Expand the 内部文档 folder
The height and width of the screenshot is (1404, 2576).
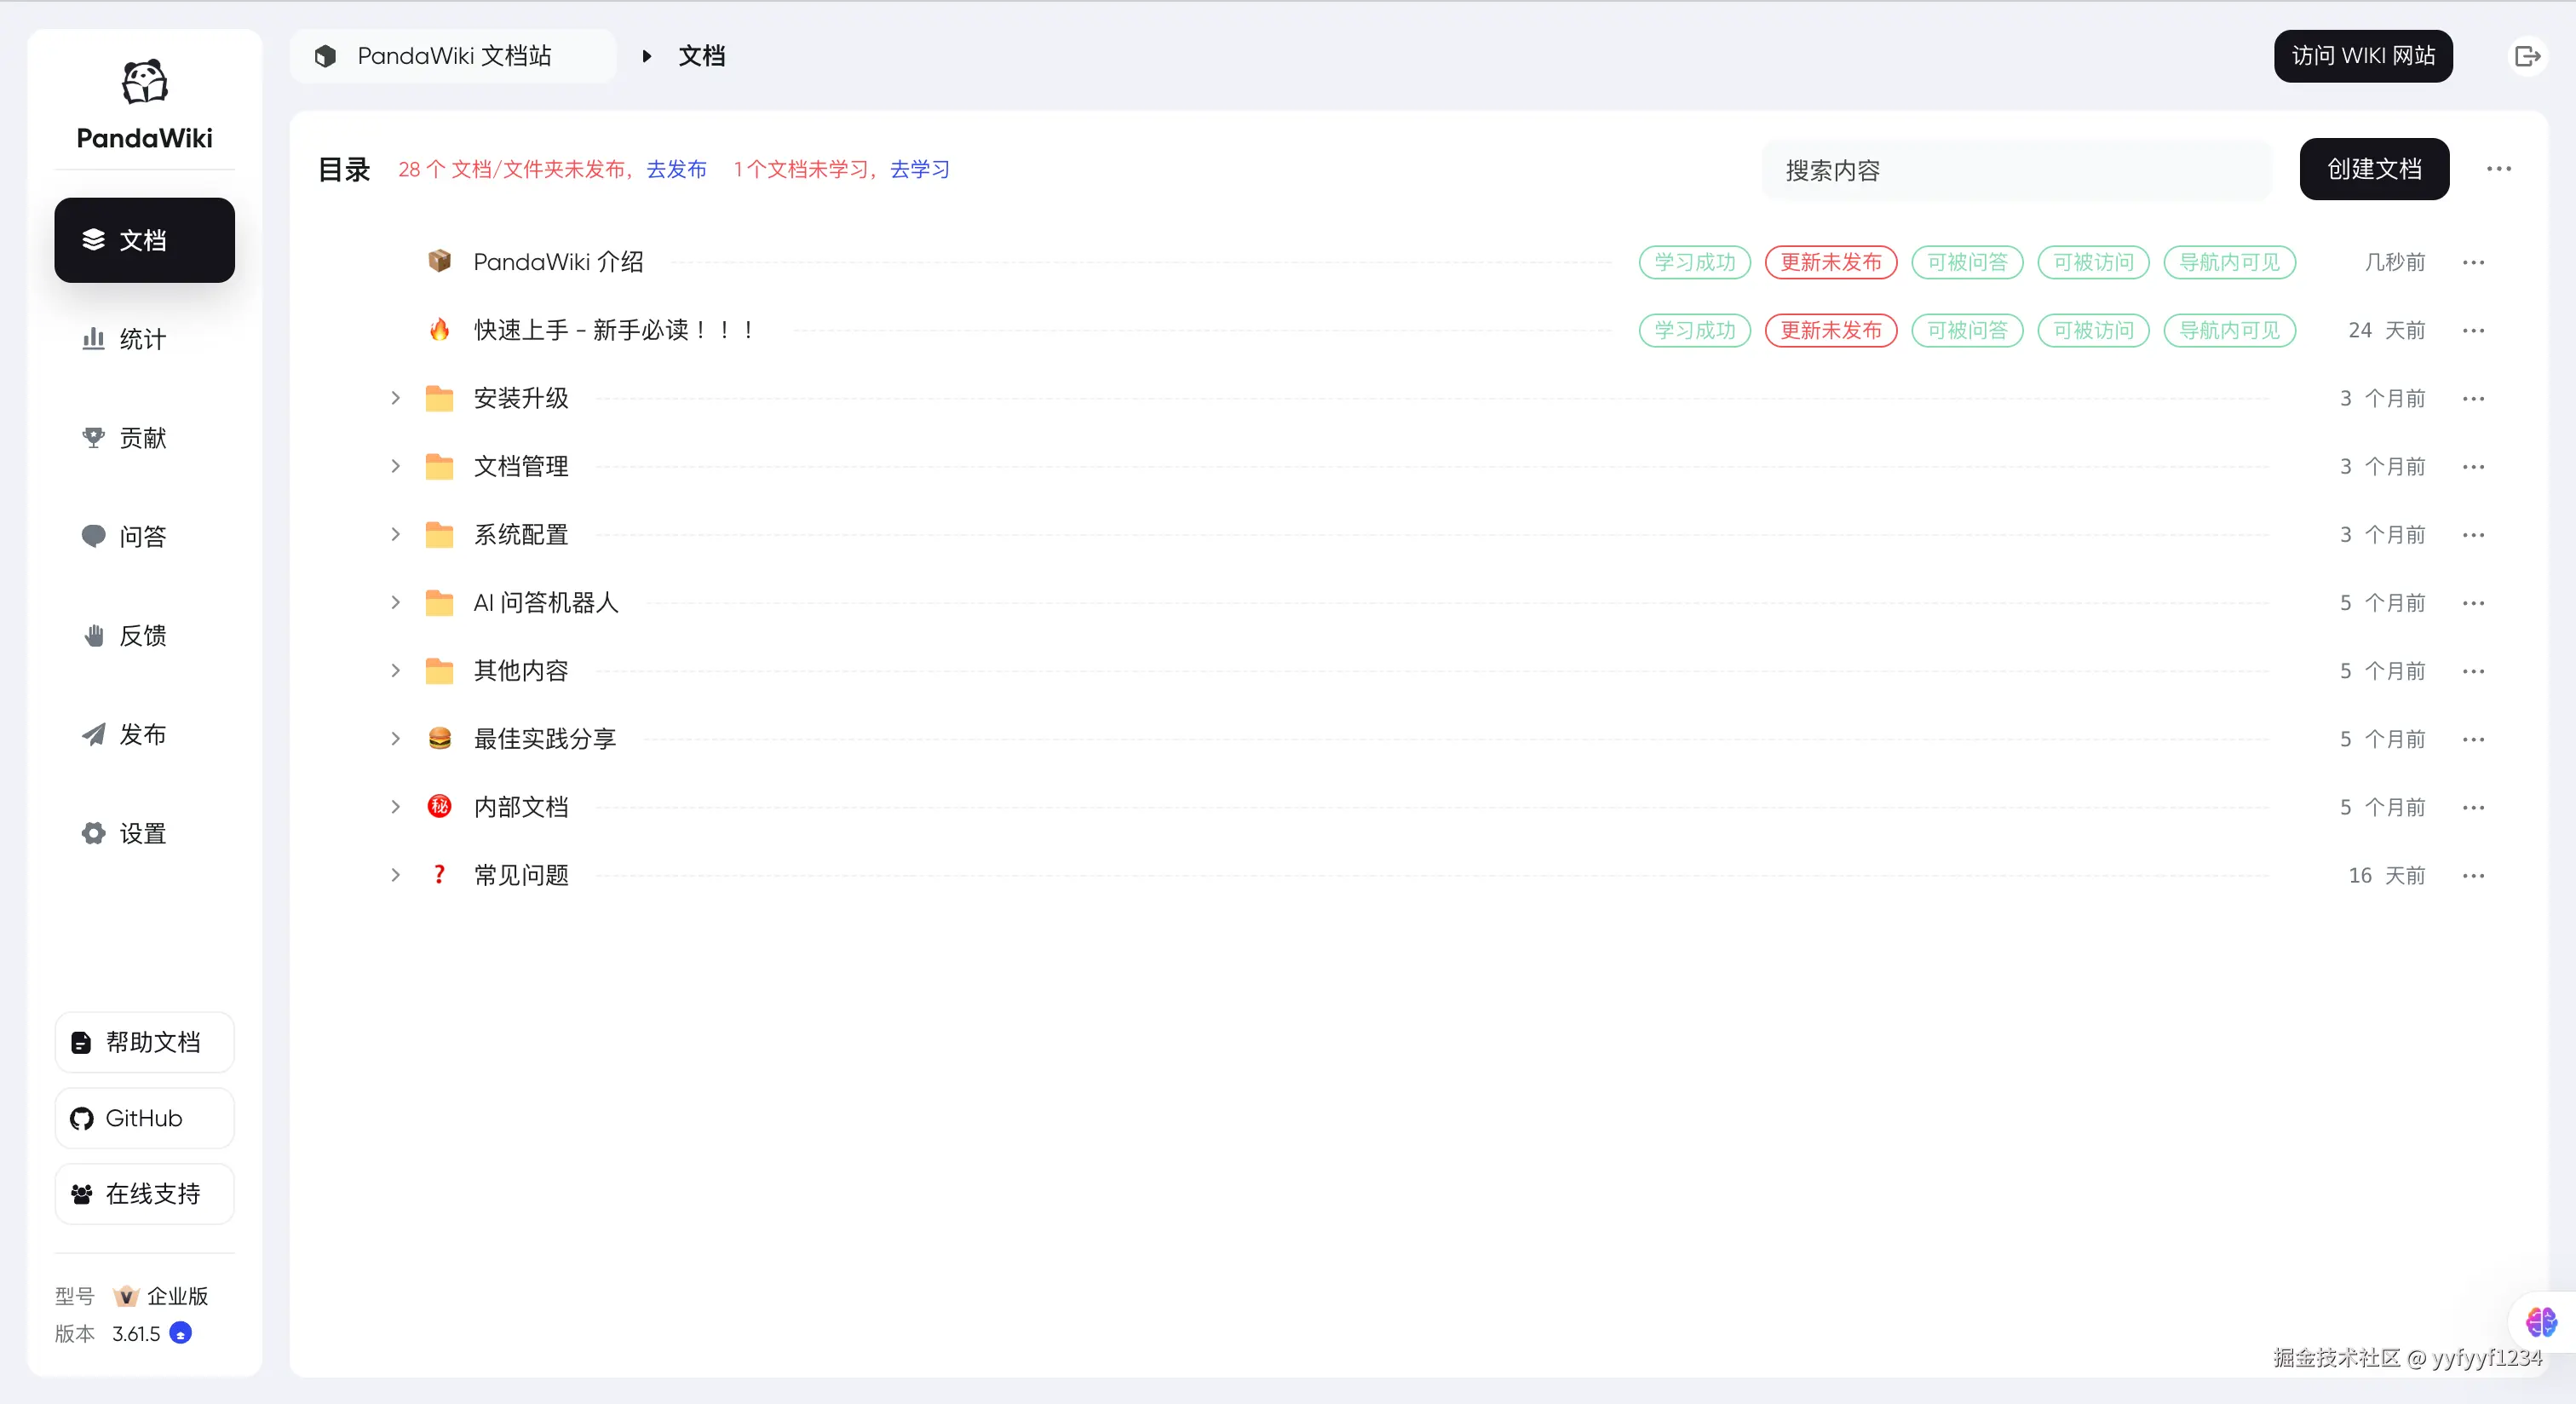click(x=396, y=807)
